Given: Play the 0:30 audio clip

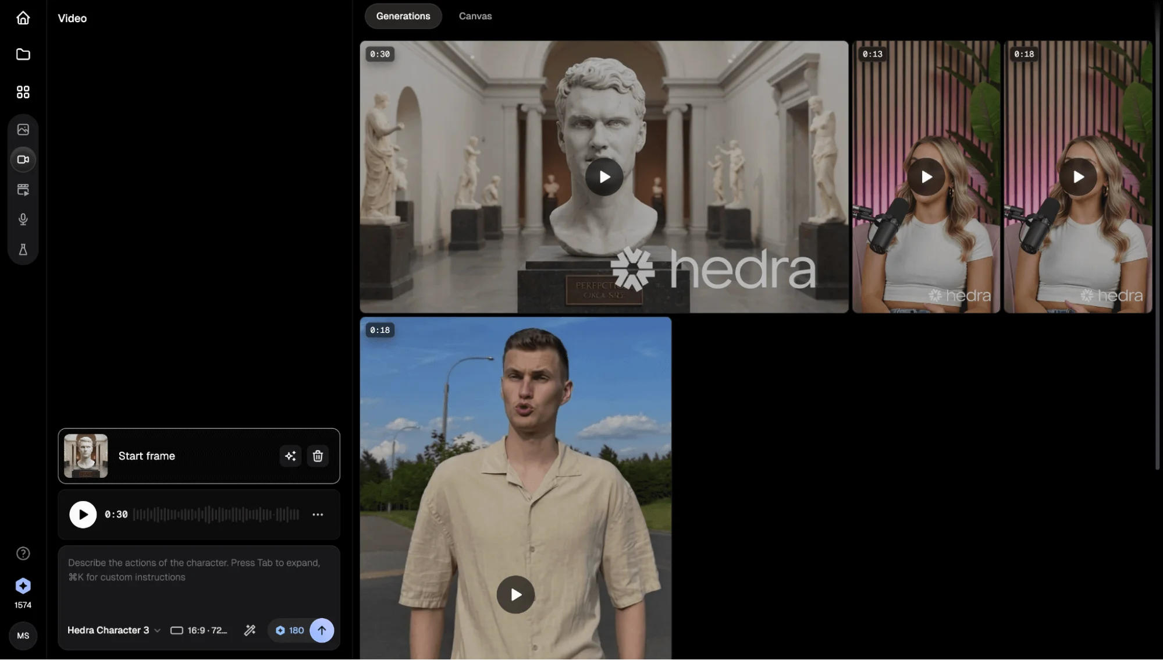Looking at the screenshot, I should pos(83,514).
